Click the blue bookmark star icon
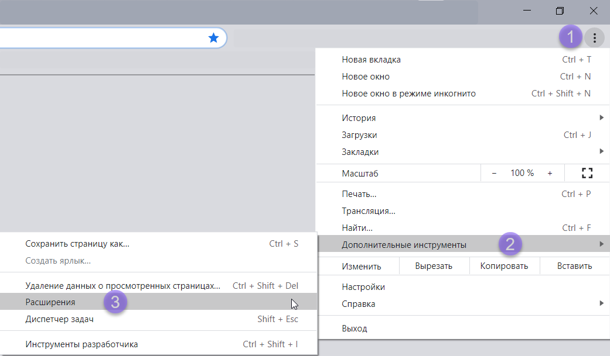 pos(213,38)
